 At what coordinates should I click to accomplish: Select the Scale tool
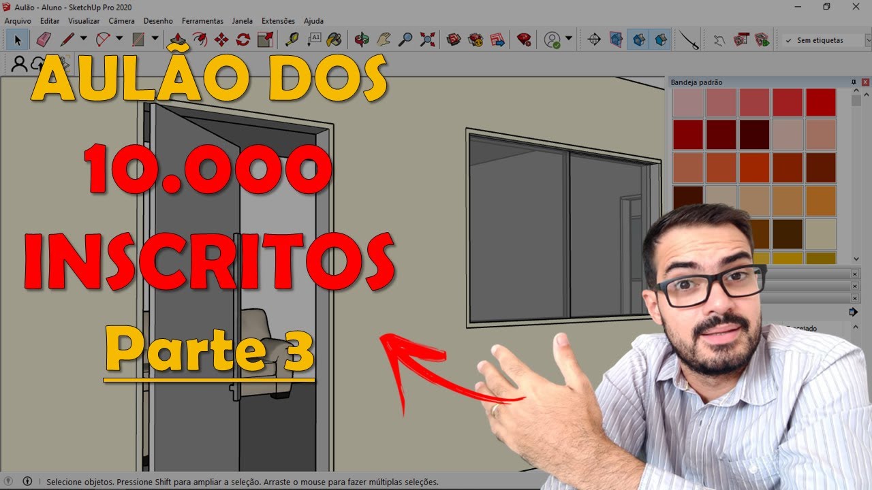(x=265, y=39)
